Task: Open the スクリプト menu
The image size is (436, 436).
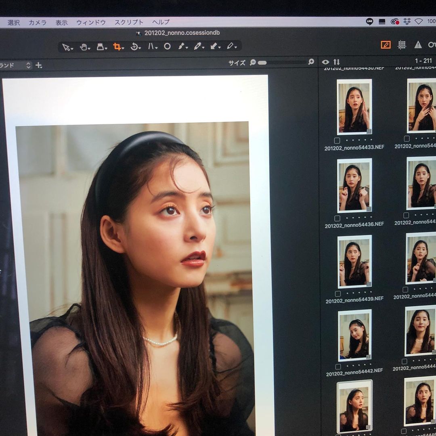Action: pos(129,23)
